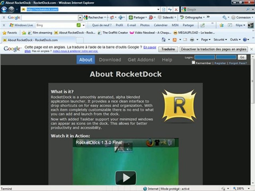255x191 pixels.
Task: Click the Bing search input field
Action: 56,25
